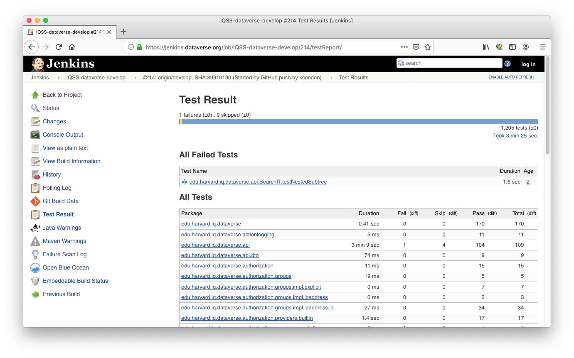Open the authorization.groups package link
The image size is (574, 358).
[236, 276]
